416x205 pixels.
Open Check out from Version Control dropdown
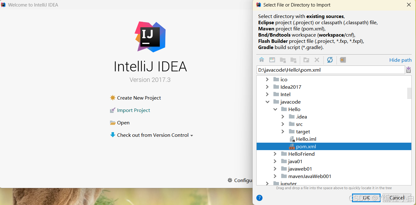[152, 135]
